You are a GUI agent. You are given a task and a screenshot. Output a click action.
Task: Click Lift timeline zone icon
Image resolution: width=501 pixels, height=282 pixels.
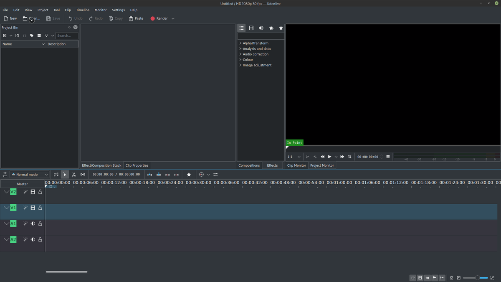coord(176,175)
